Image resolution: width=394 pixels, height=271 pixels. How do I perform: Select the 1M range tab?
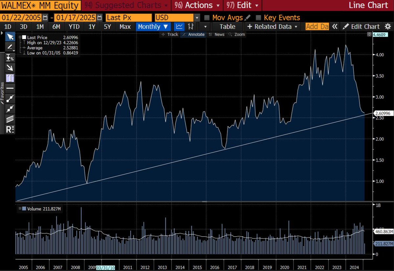pos(40,27)
